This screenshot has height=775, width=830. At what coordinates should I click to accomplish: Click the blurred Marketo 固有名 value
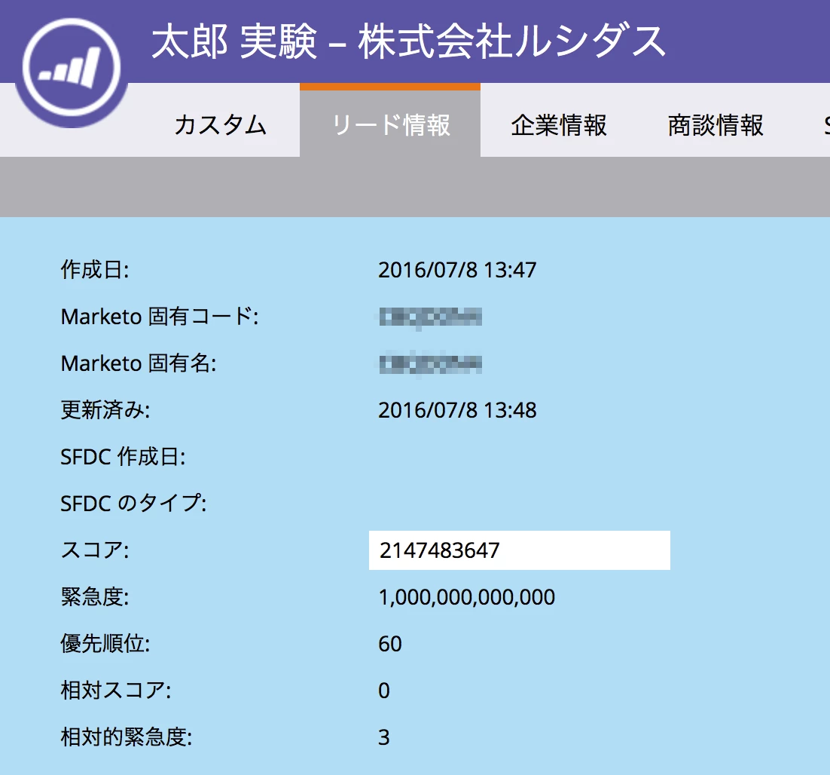(x=430, y=363)
